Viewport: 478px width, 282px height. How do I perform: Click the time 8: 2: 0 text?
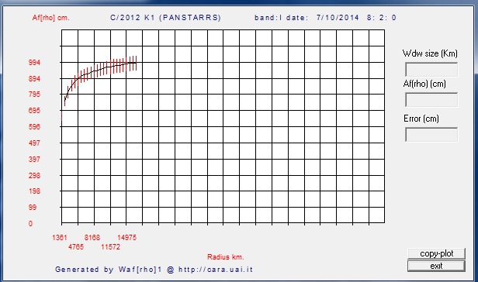tap(382, 18)
